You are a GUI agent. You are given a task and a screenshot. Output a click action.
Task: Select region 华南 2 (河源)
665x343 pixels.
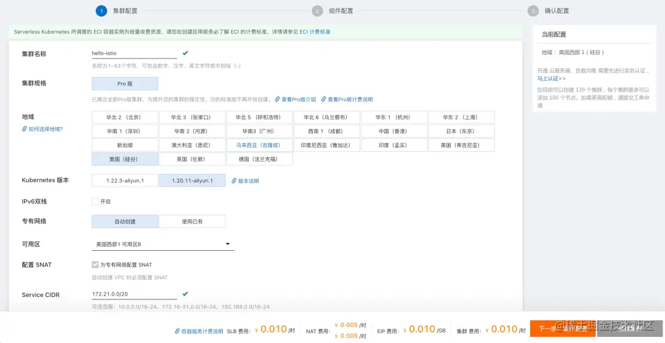[x=192, y=132]
